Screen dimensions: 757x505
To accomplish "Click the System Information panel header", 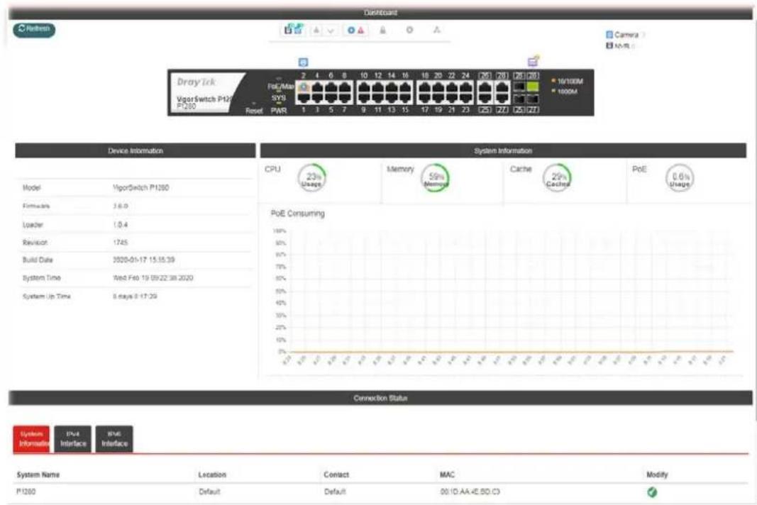I will point(503,150).
